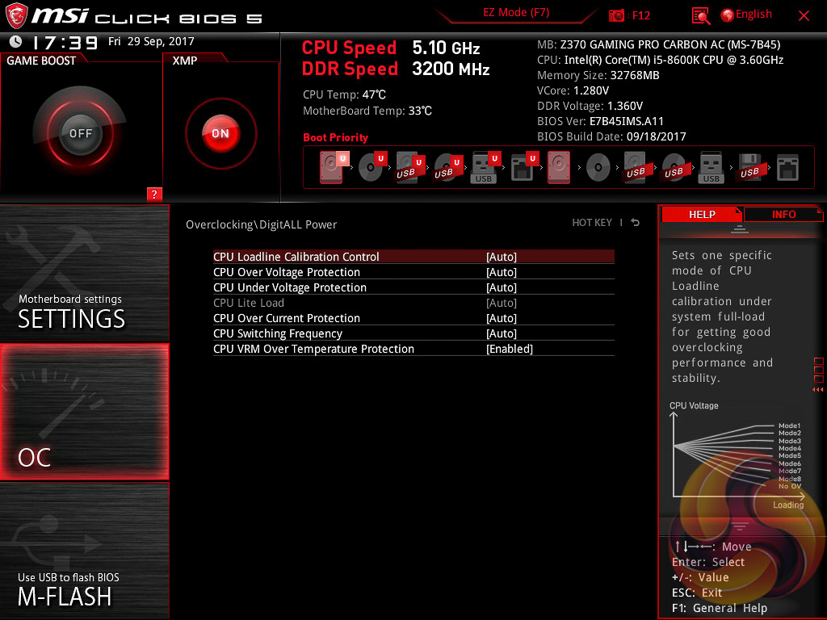
Task: Close the BIOS with the red X
Action: (x=804, y=16)
